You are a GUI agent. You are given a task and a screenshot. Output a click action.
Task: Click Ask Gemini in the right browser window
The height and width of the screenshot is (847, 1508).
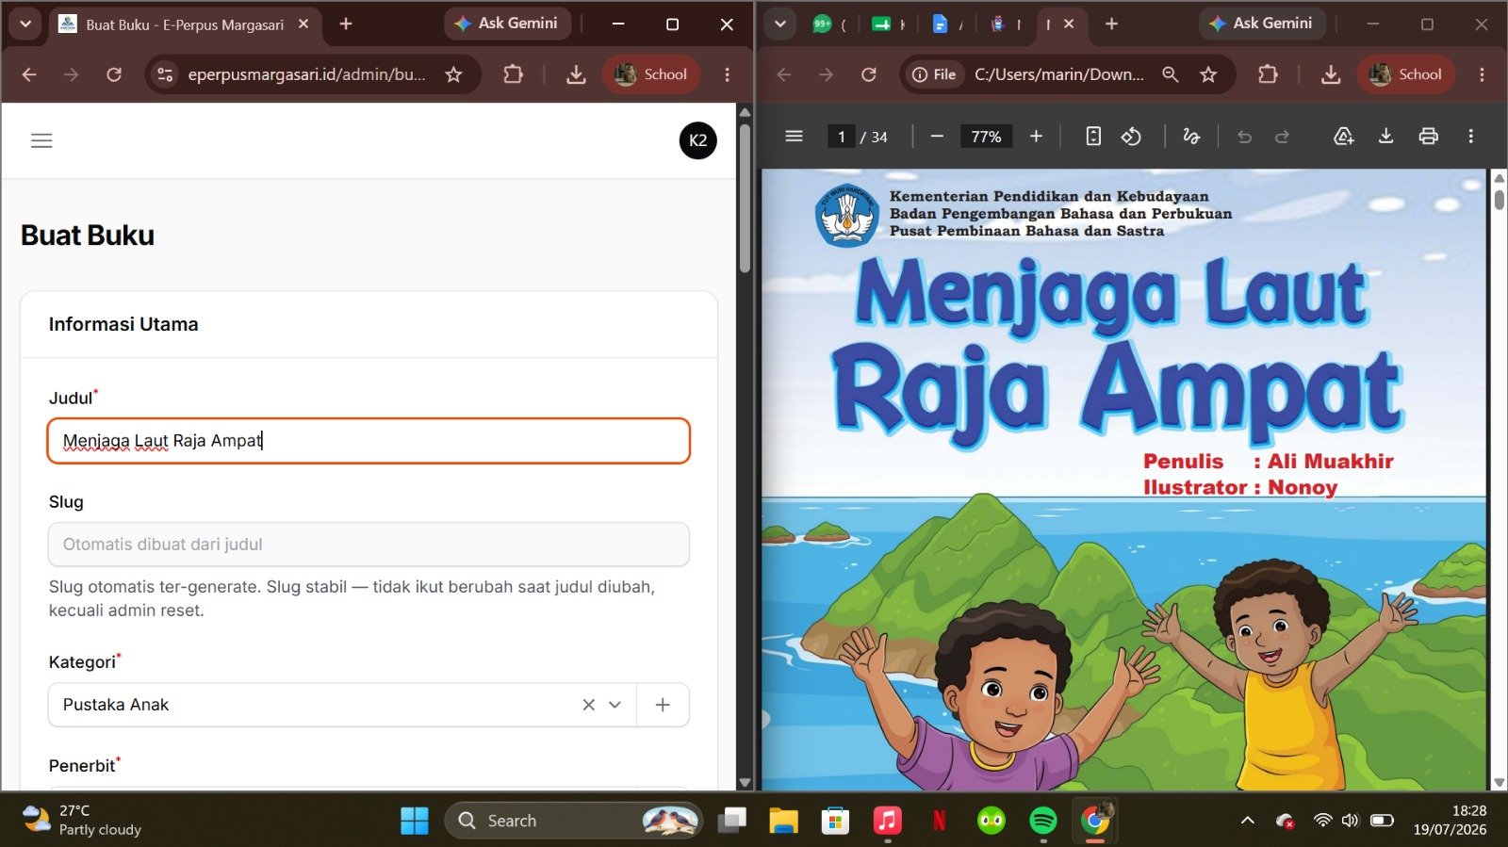(x=1262, y=24)
